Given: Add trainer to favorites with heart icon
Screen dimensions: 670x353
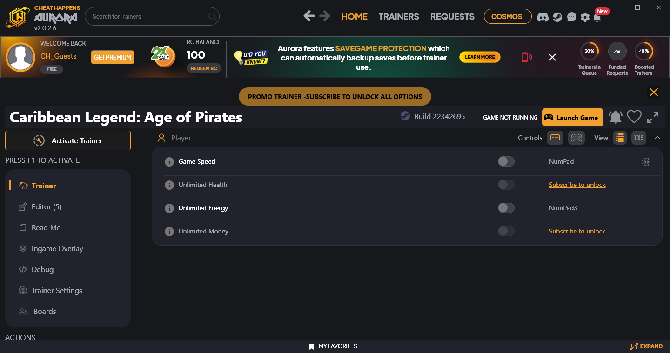Looking at the screenshot, I should click(x=634, y=117).
